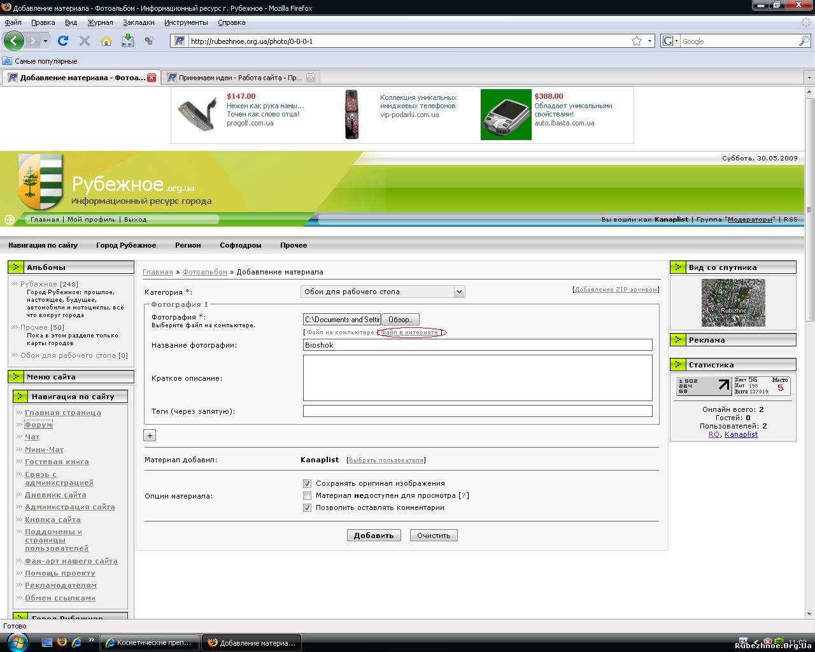Bookmark this page with the star icon
This screenshot has height=652, width=815.
coord(637,41)
